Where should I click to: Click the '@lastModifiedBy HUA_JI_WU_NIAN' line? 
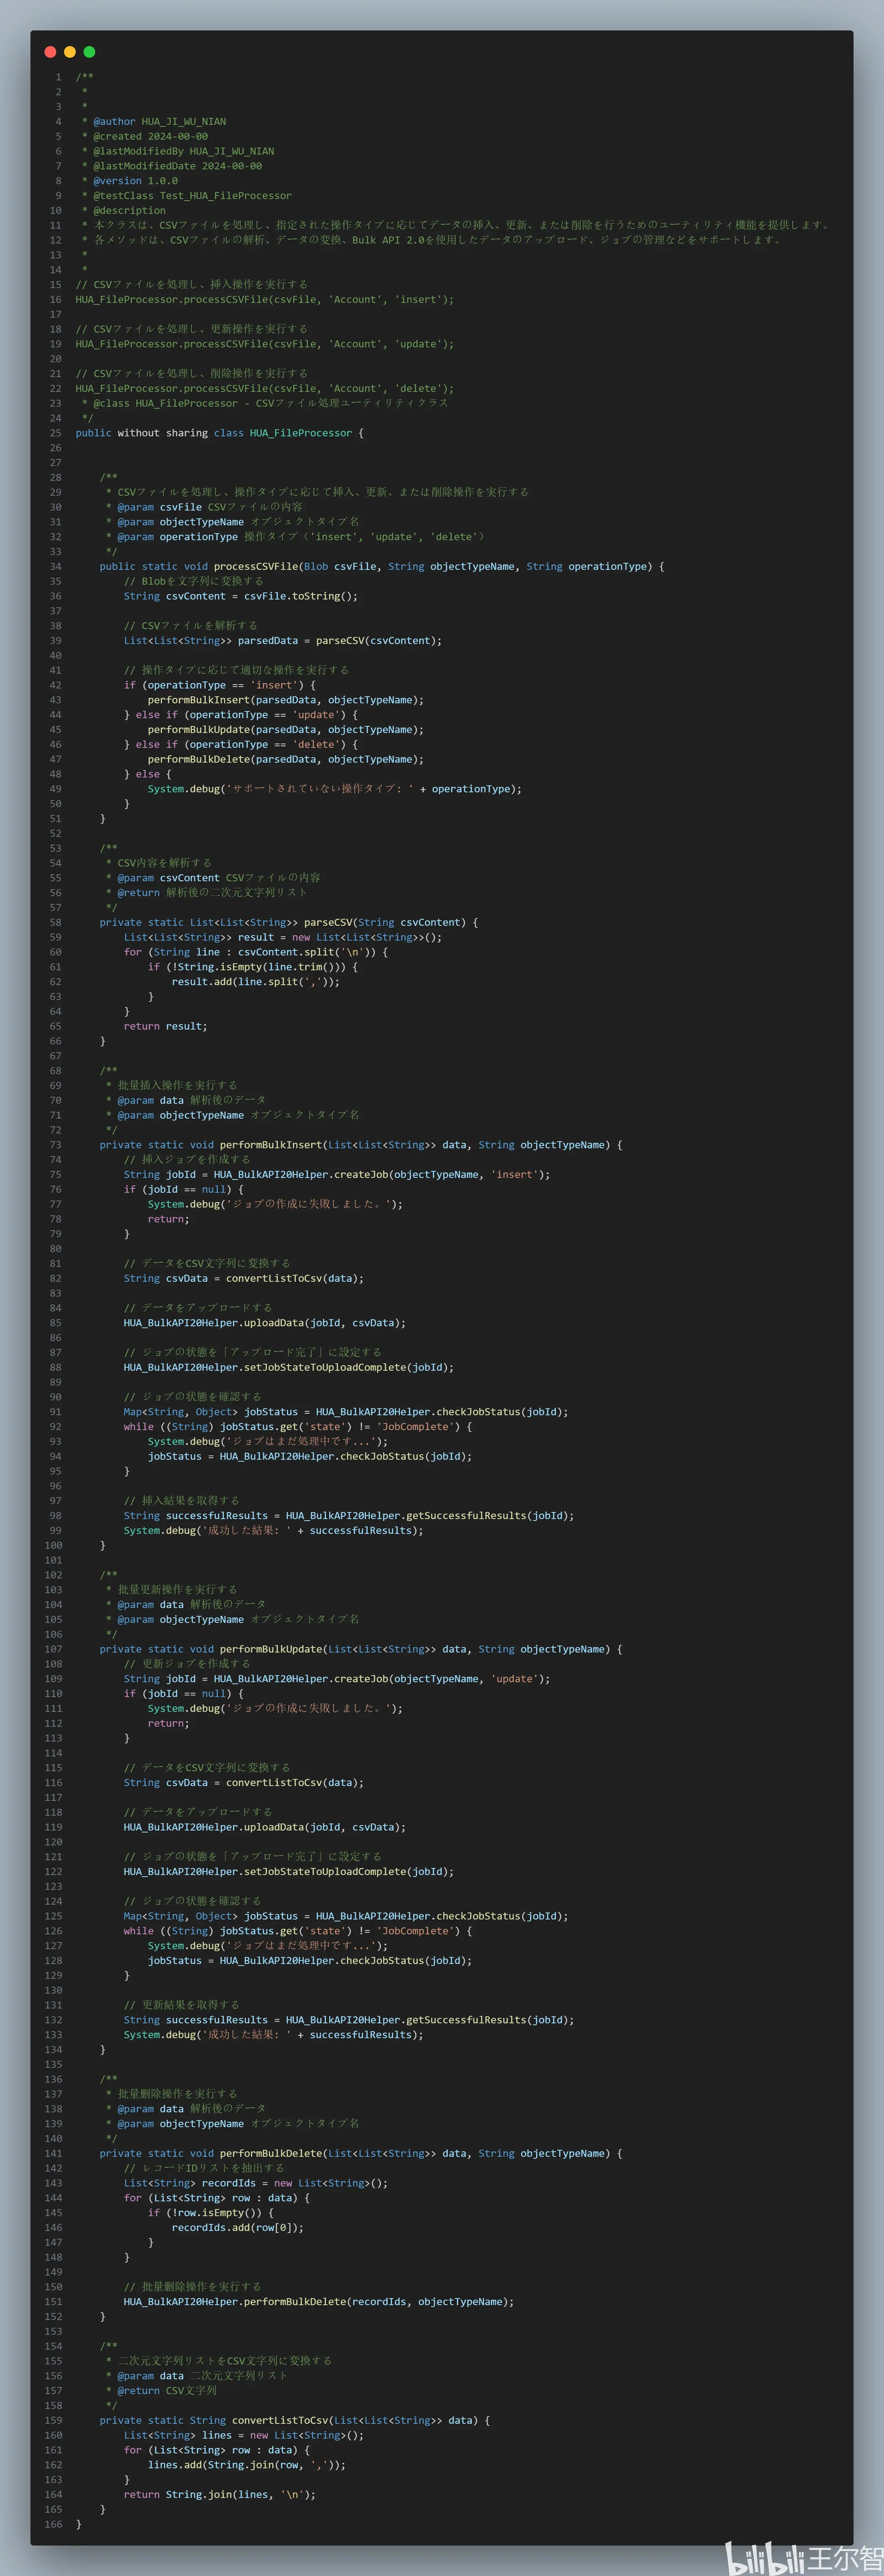pyautogui.click(x=178, y=151)
